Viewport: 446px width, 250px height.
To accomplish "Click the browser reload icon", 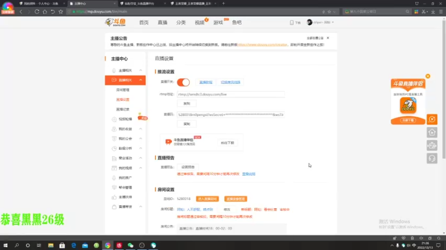I will [x=37, y=12].
